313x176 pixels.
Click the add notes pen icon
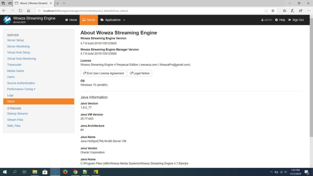click(293, 11)
